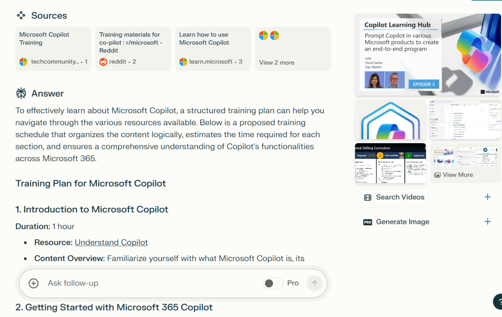Open the Copilot Learning Hub Episode 3 thumbnail
The image size is (502, 317).
pos(427,54)
